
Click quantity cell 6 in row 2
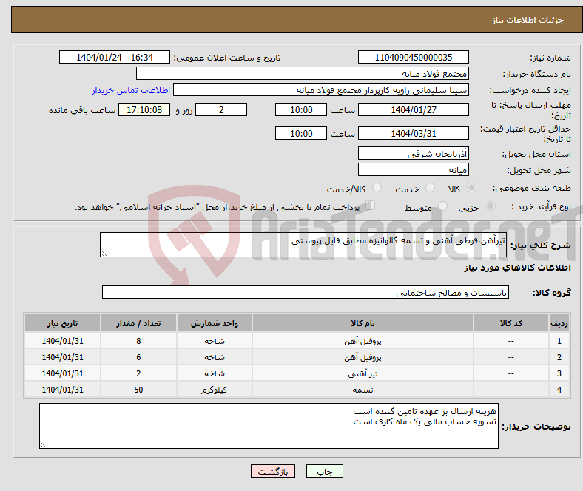coord(138,357)
